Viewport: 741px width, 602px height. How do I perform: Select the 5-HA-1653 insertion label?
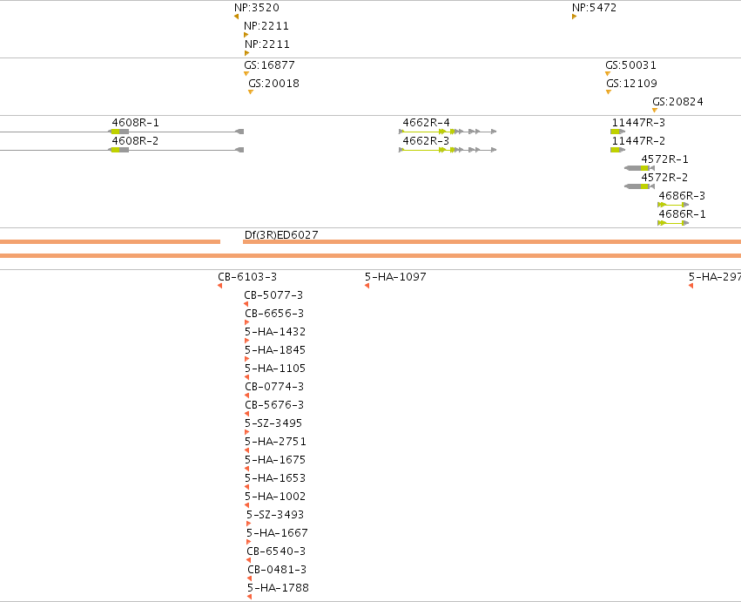tap(275, 478)
